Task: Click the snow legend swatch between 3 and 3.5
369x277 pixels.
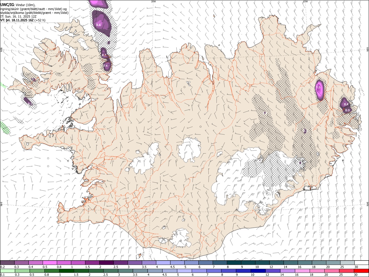Action: pyautogui.click(x=135, y=263)
